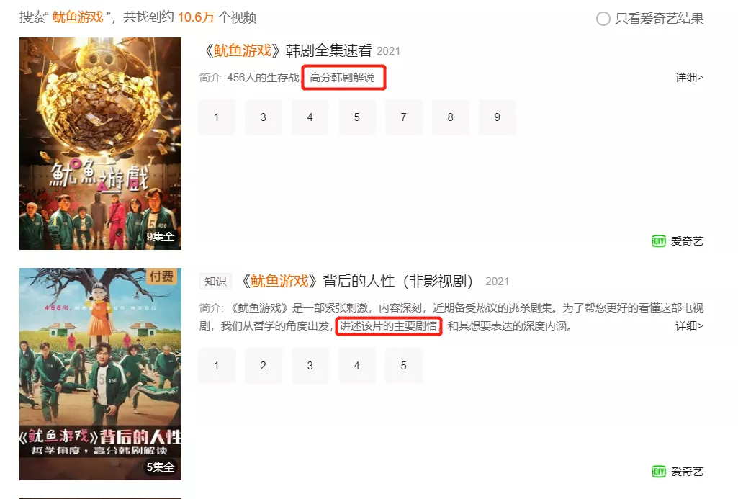Click the 9集全 label on first poster
This screenshot has width=738, height=499.
pos(161,237)
